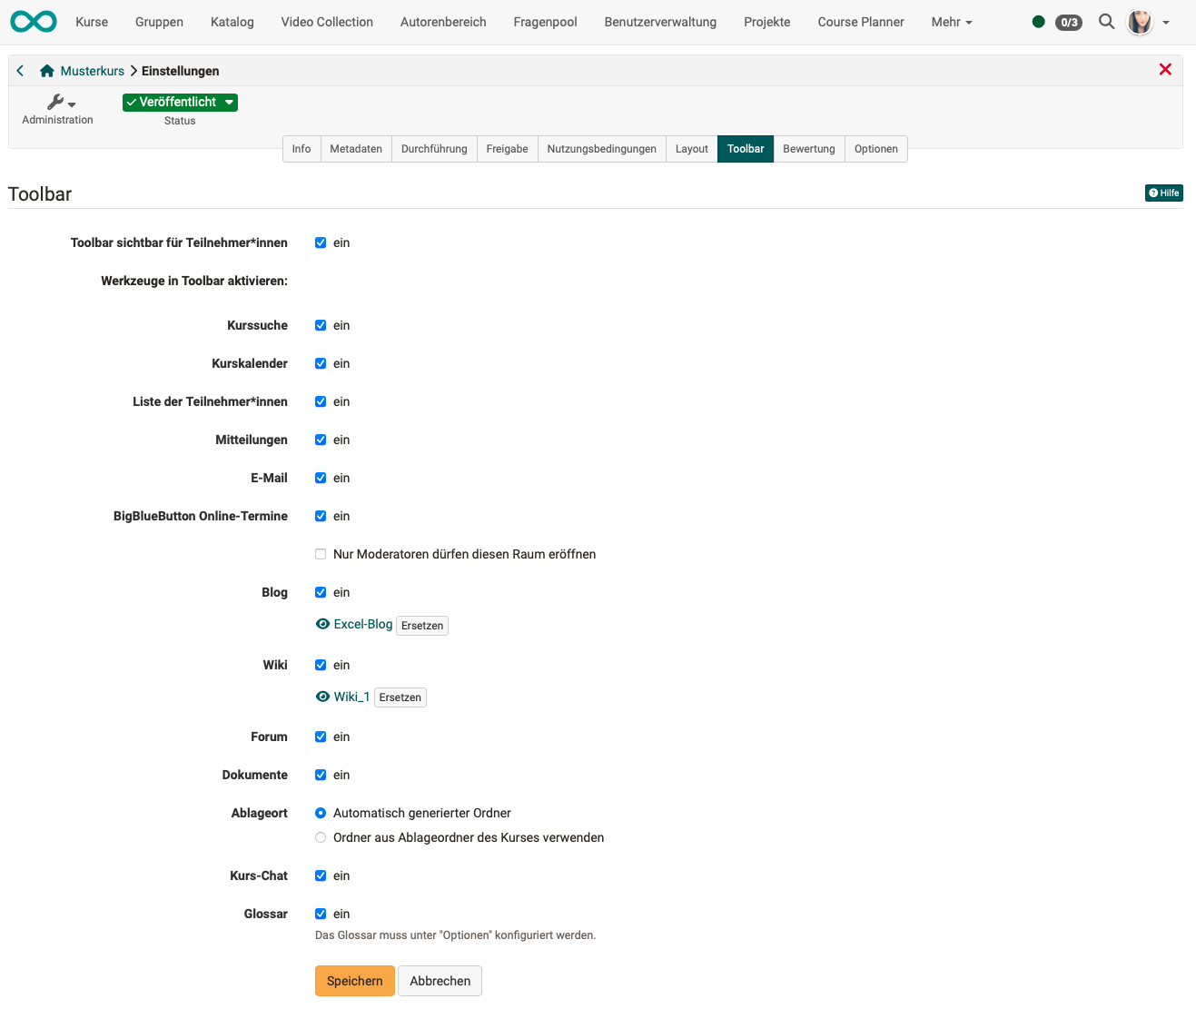Viewport: 1196px width, 1009px height.
Task: Open the Freigabe tab
Action: 507,149
